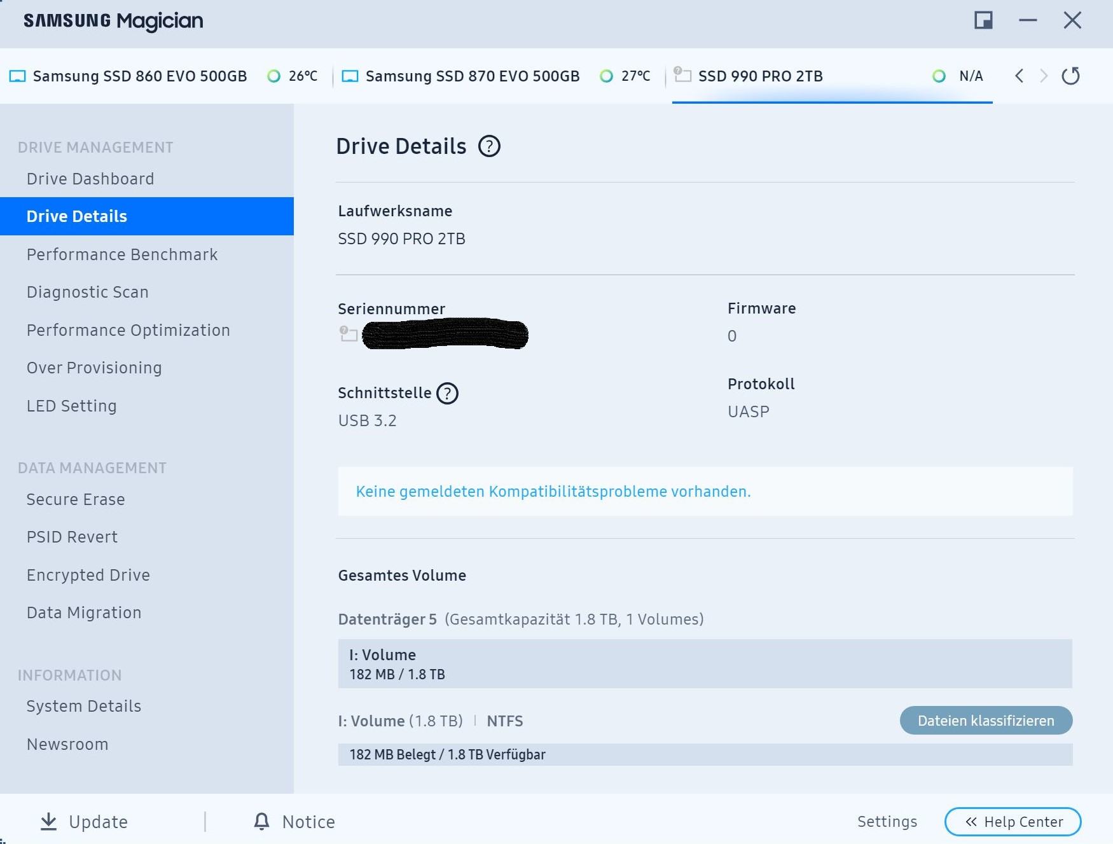Viewport: 1113px width, 844px height.
Task: Go to next drive with right arrow
Action: (1044, 76)
